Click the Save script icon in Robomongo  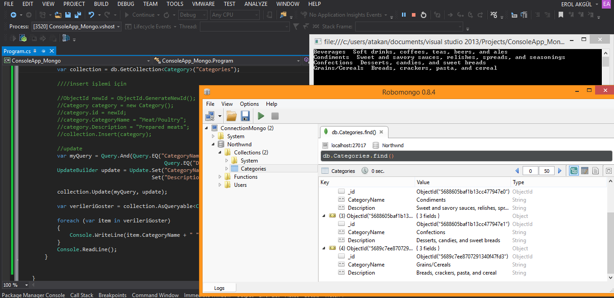click(245, 116)
